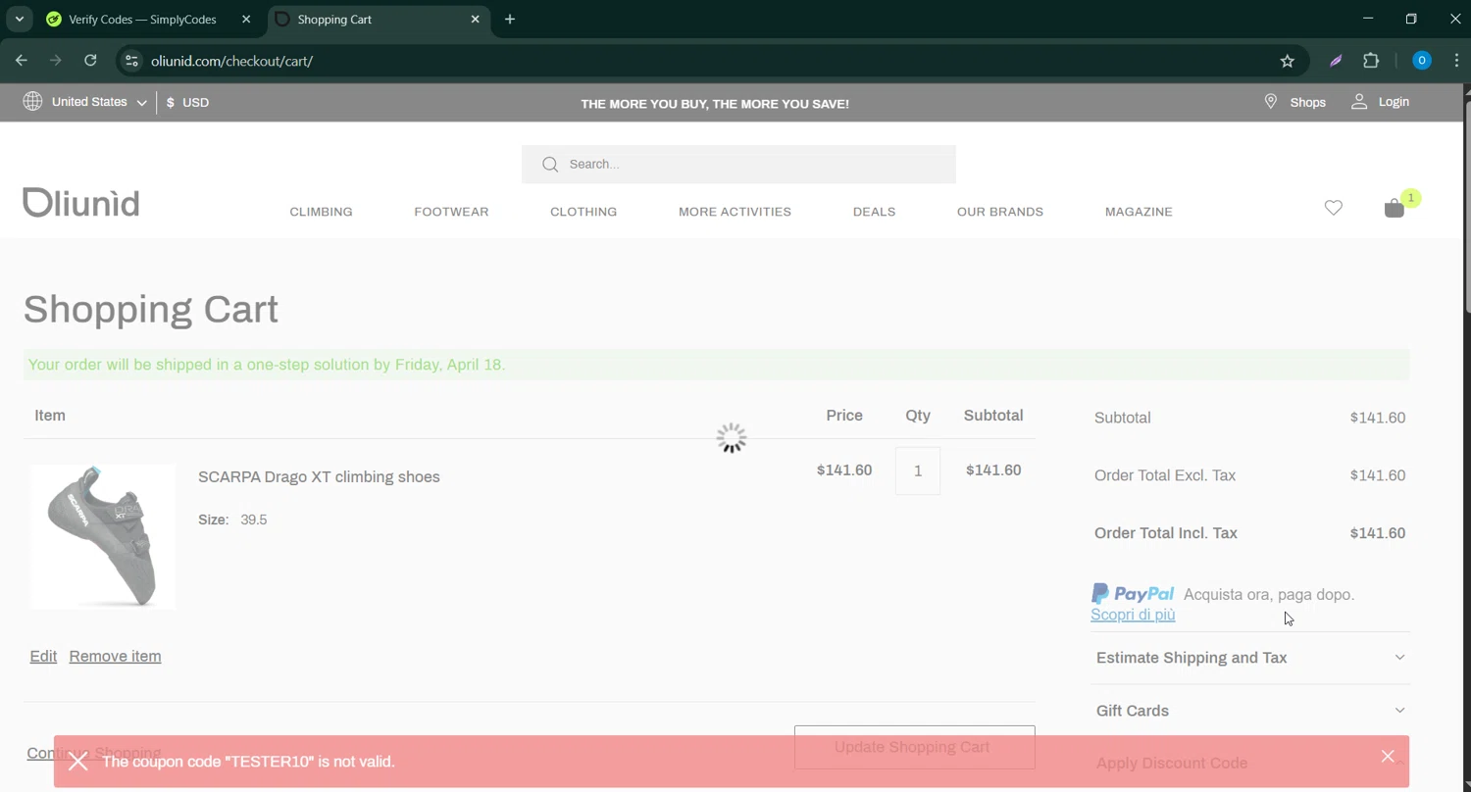Click the globe icon beside United States
The width and height of the screenshot is (1471, 792).
click(32, 102)
